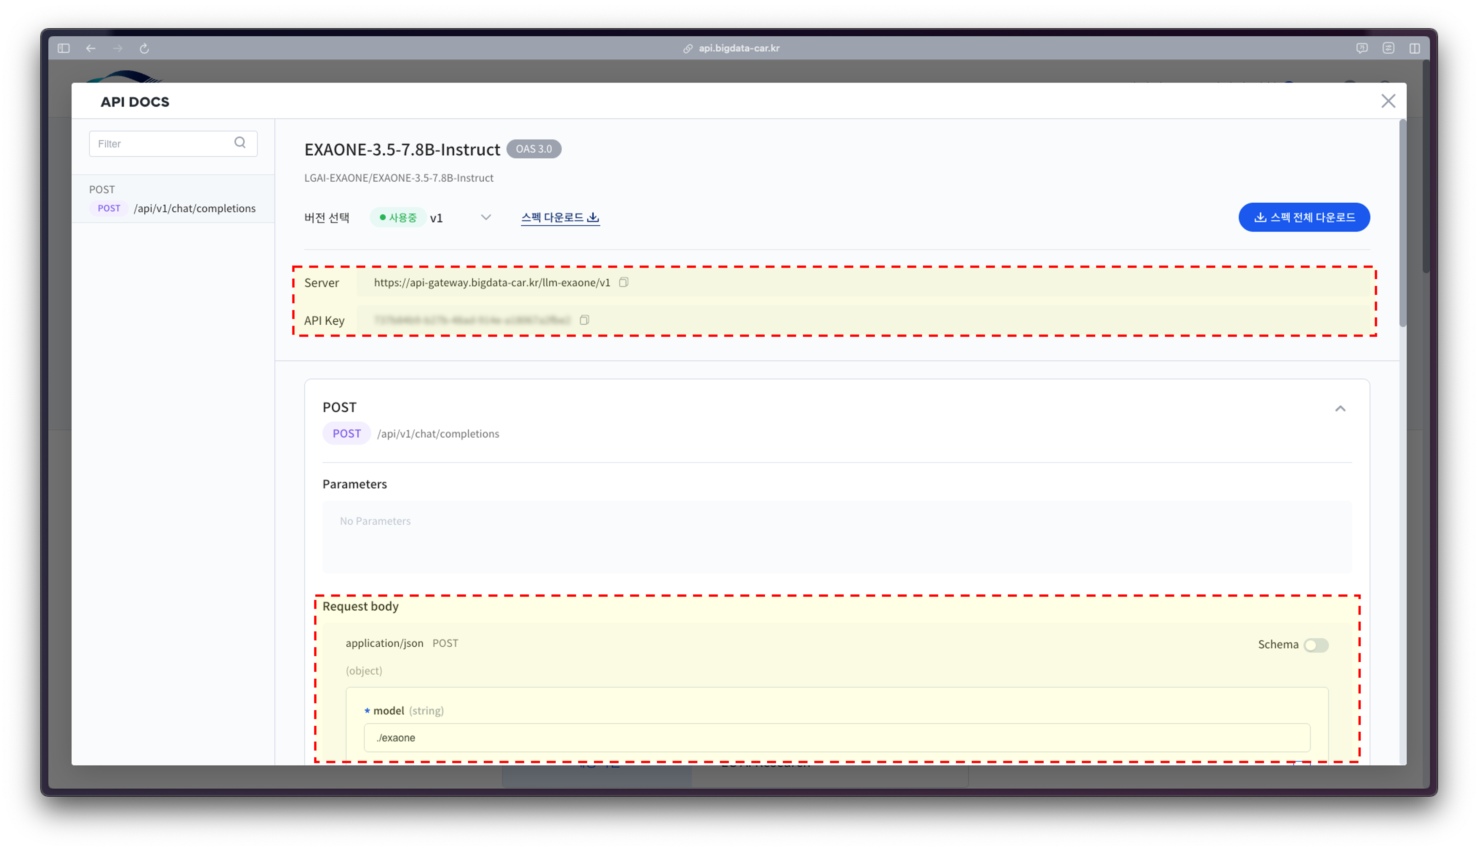Go back with browser back arrow

(x=91, y=48)
